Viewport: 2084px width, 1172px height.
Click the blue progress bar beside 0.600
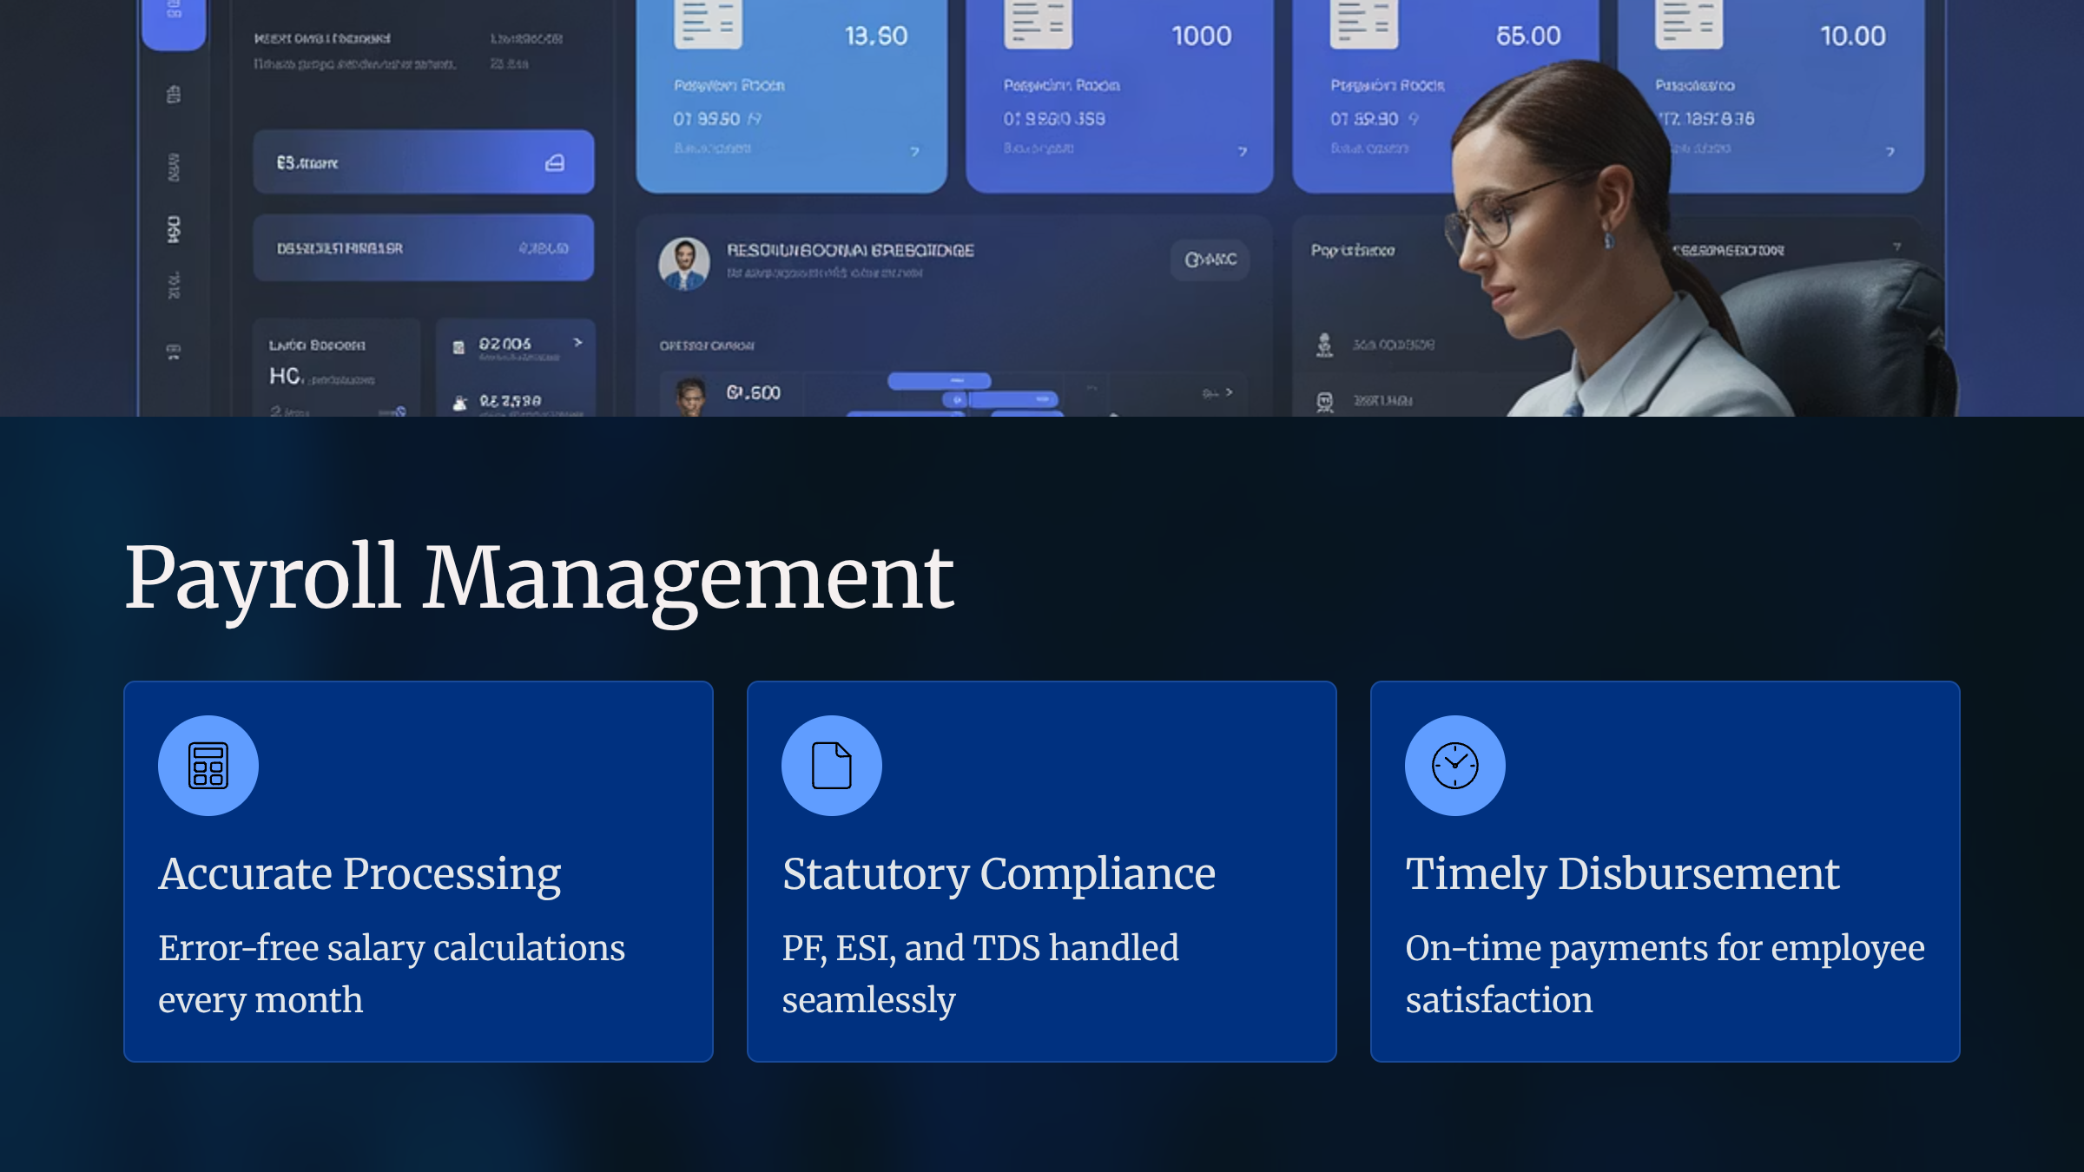pos(939,380)
